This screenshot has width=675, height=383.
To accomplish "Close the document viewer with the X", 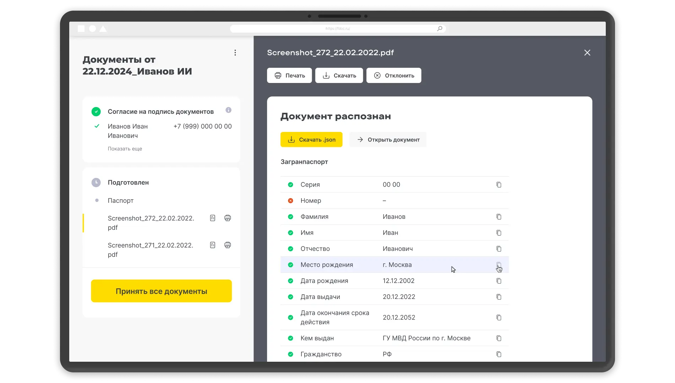I will click(x=587, y=52).
